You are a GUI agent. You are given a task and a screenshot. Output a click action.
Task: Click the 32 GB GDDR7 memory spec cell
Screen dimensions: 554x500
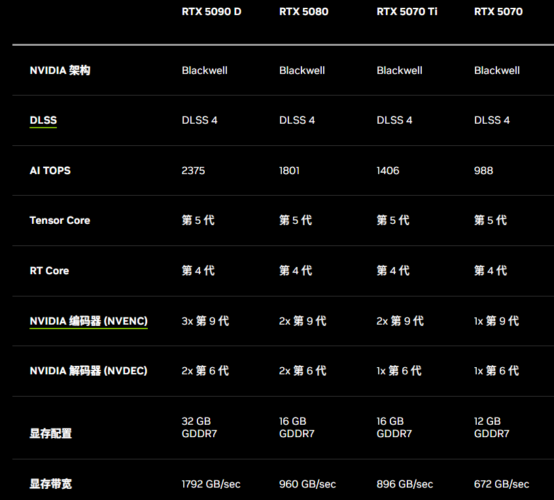coord(199,427)
